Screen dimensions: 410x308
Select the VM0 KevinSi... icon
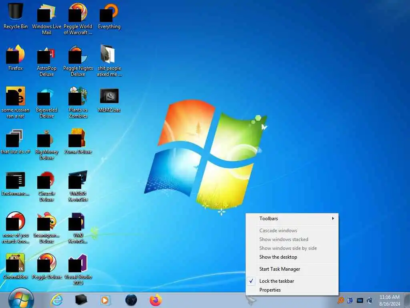(78, 227)
